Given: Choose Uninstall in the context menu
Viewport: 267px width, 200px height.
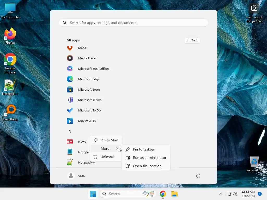Looking at the screenshot, I should 106,157.
